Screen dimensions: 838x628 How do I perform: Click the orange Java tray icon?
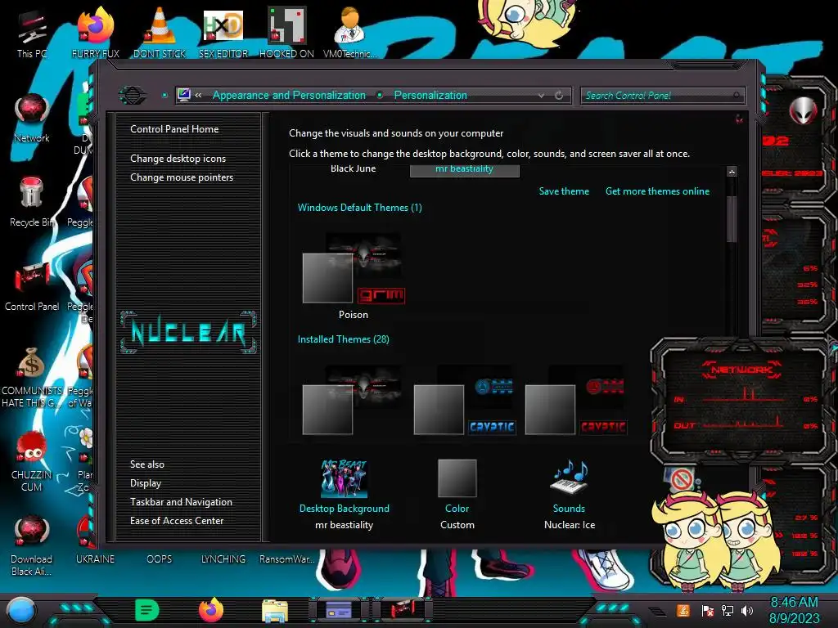[x=683, y=610]
